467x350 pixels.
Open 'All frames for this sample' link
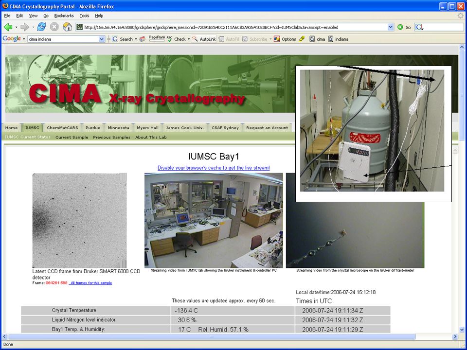[90, 283]
